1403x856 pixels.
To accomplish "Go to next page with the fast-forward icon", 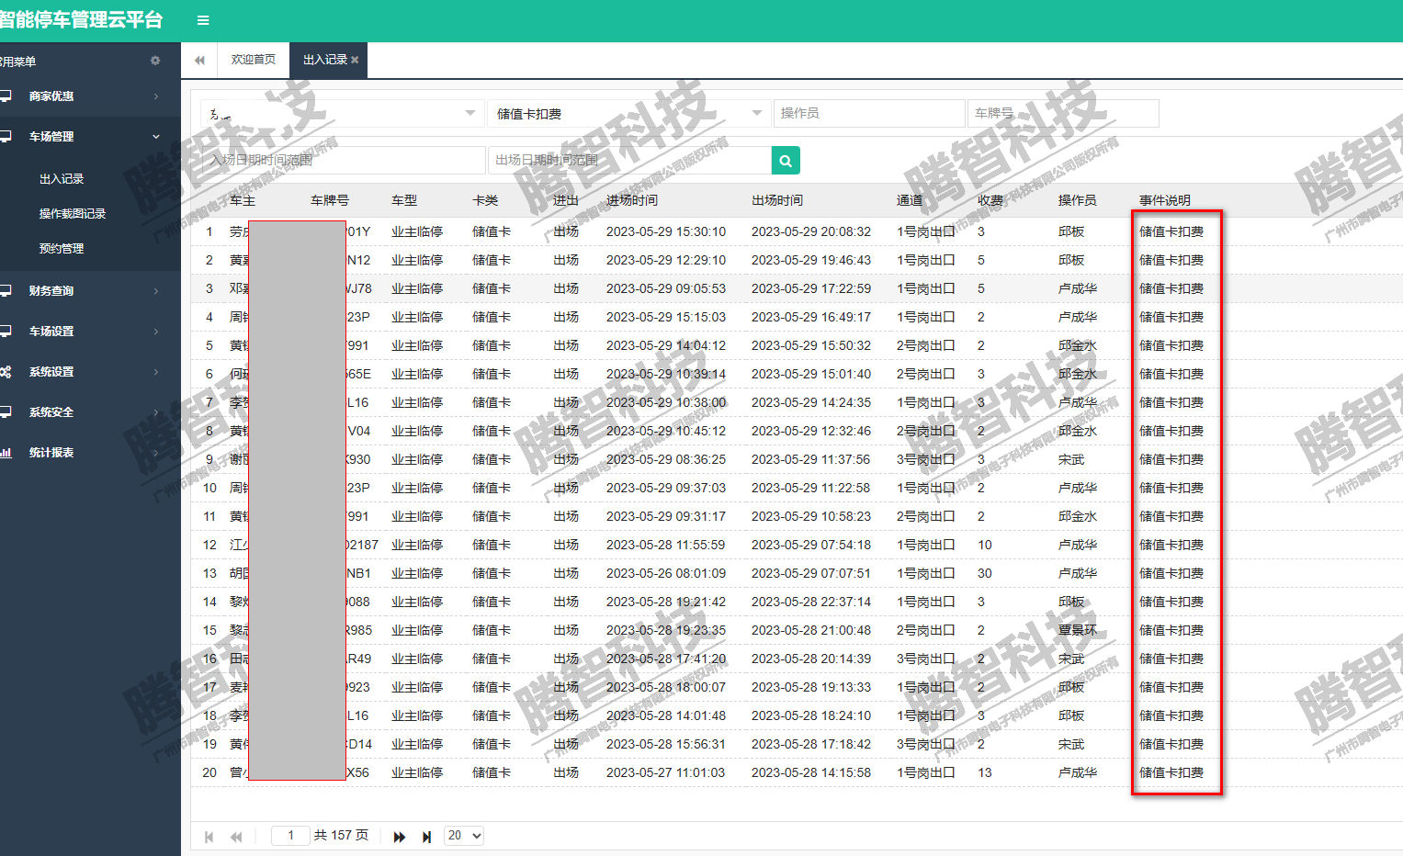I will tap(399, 836).
